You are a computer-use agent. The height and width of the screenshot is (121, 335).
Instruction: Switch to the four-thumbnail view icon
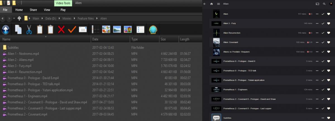click(x=106, y=29)
